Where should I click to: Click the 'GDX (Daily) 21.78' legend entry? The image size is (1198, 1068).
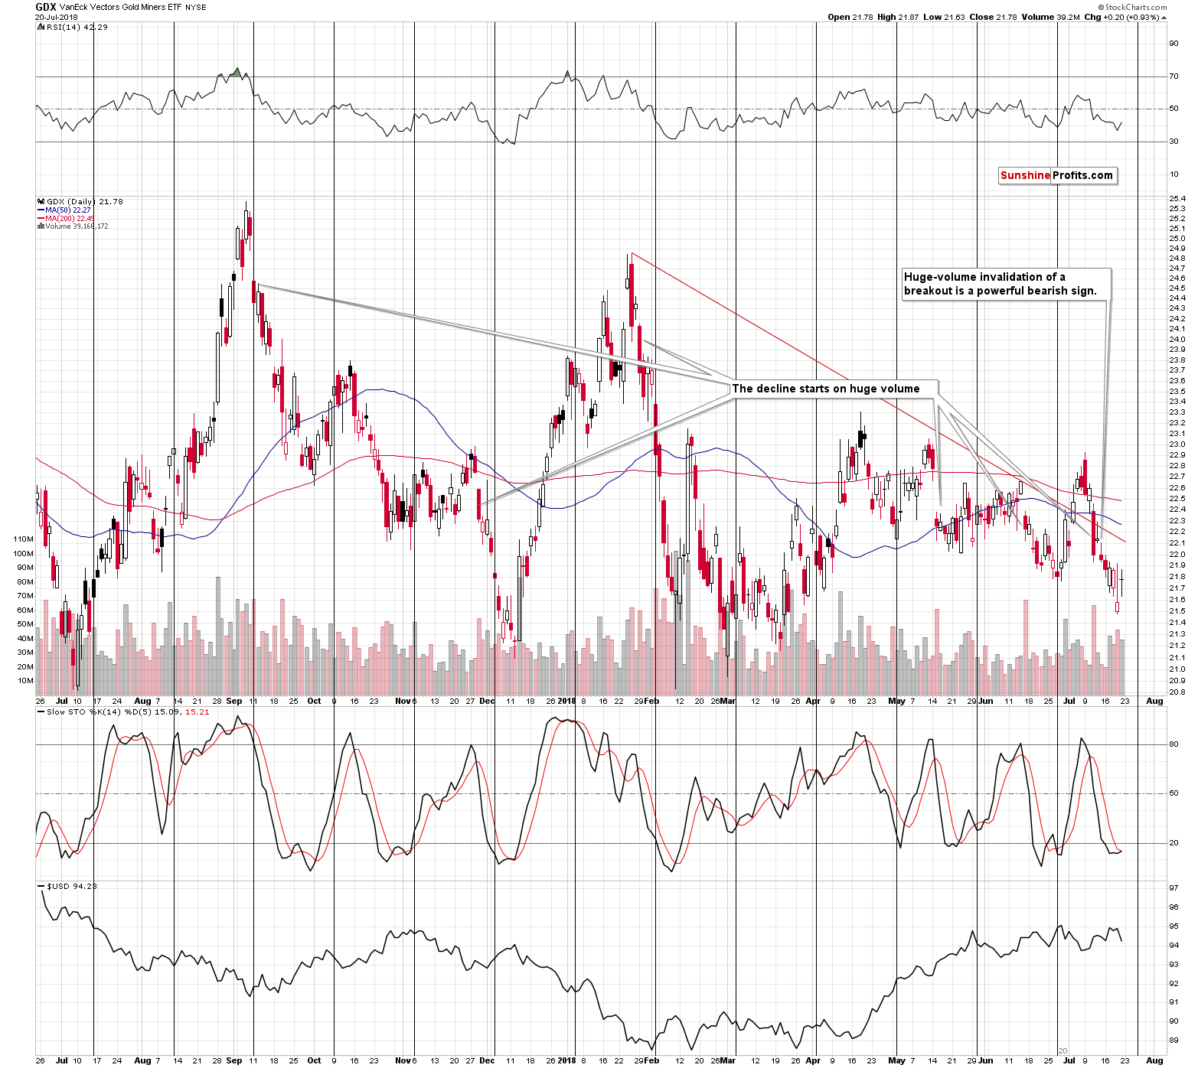pyautogui.click(x=85, y=202)
